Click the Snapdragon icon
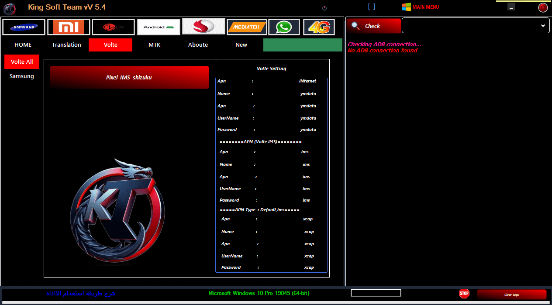The width and height of the screenshot is (552, 305). pyautogui.click(x=203, y=27)
